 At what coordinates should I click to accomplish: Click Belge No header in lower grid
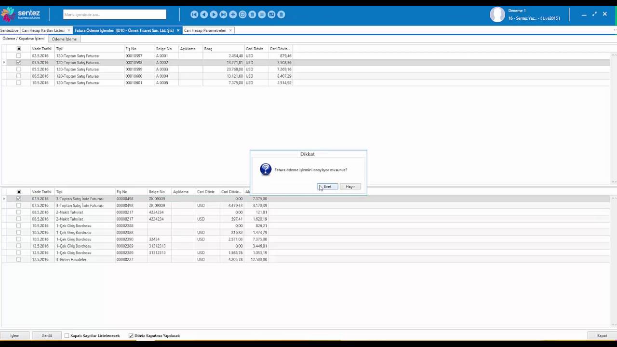[159, 192]
